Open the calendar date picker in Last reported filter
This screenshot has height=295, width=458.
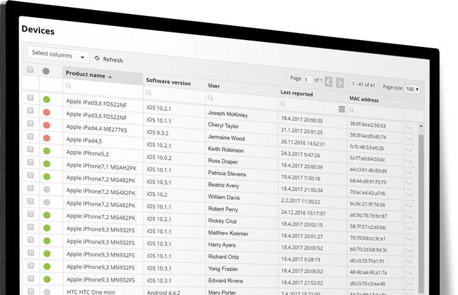pos(342,109)
